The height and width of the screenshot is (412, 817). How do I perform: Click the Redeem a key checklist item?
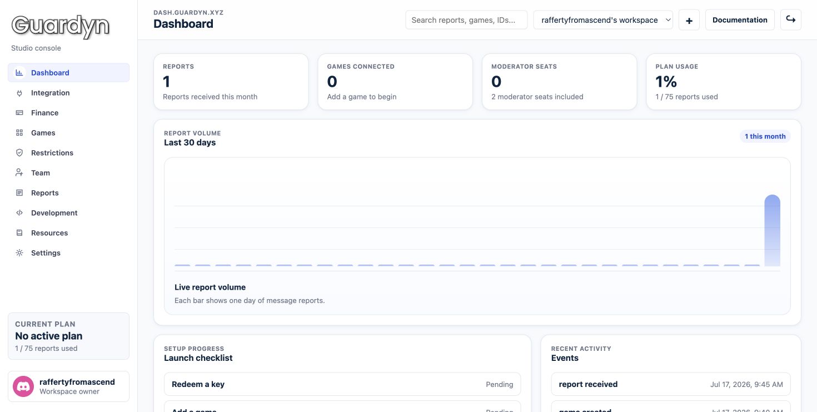pyautogui.click(x=342, y=384)
